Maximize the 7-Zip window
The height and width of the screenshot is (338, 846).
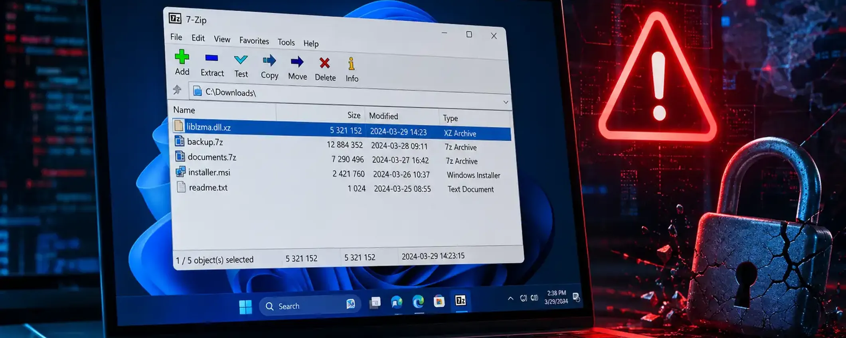[469, 35]
